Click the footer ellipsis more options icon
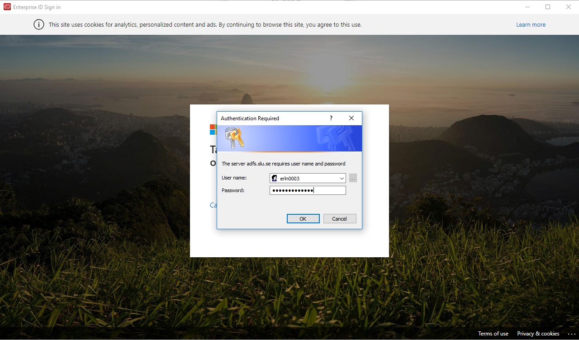The width and height of the screenshot is (579, 340). click(x=571, y=334)
